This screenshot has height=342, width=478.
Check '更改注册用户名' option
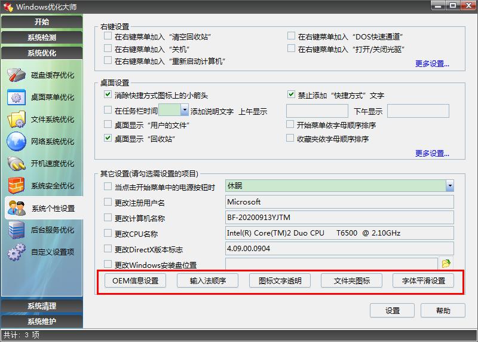108,201
